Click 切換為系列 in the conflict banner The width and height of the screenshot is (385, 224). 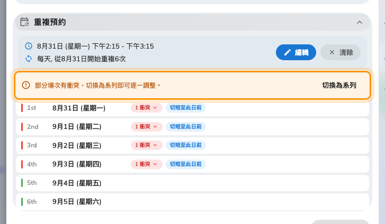[339, 85]
